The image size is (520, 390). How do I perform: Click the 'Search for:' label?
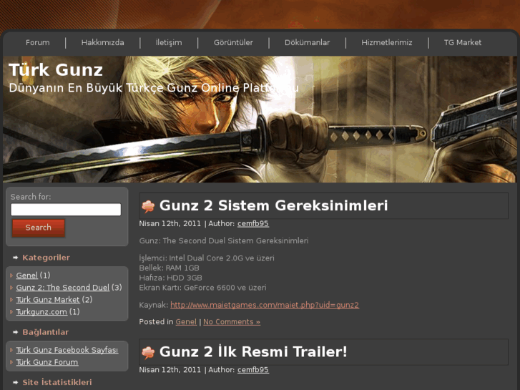31,197
